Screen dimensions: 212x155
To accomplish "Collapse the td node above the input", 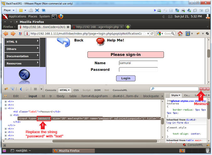I will pyautogui.click(x=11, y=115).
